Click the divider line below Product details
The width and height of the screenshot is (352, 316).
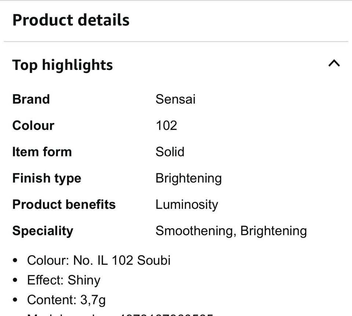tap(176, 42)
